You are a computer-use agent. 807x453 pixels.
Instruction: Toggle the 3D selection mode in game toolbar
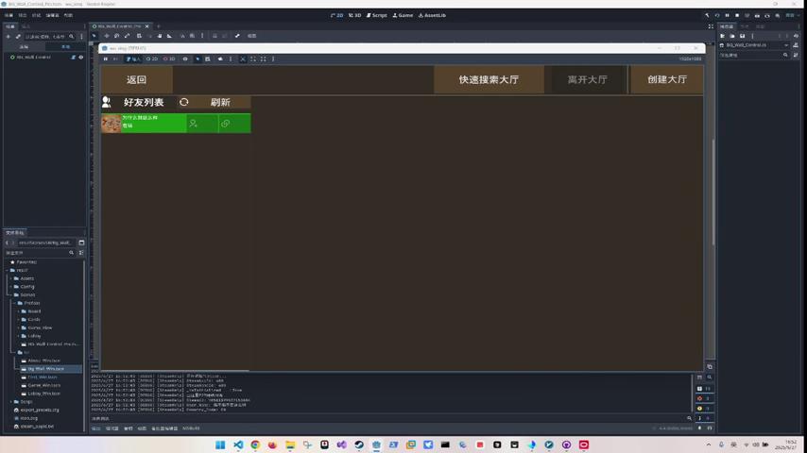pyautogui.click(x=169, y=59)
